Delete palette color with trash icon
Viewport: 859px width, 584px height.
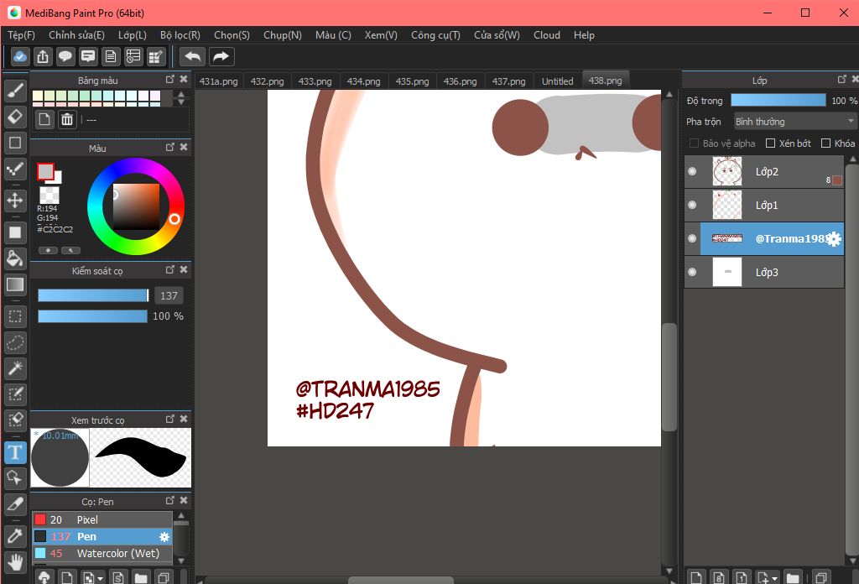(67, 119)
